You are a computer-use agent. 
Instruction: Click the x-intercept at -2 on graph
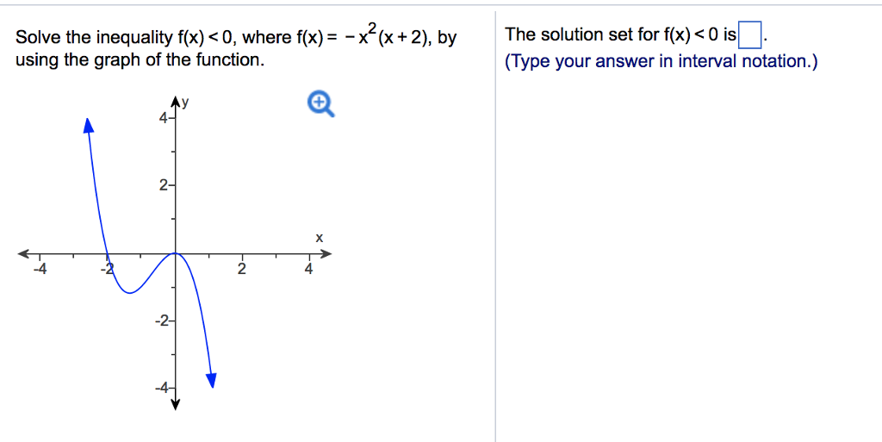coord(108,253)
